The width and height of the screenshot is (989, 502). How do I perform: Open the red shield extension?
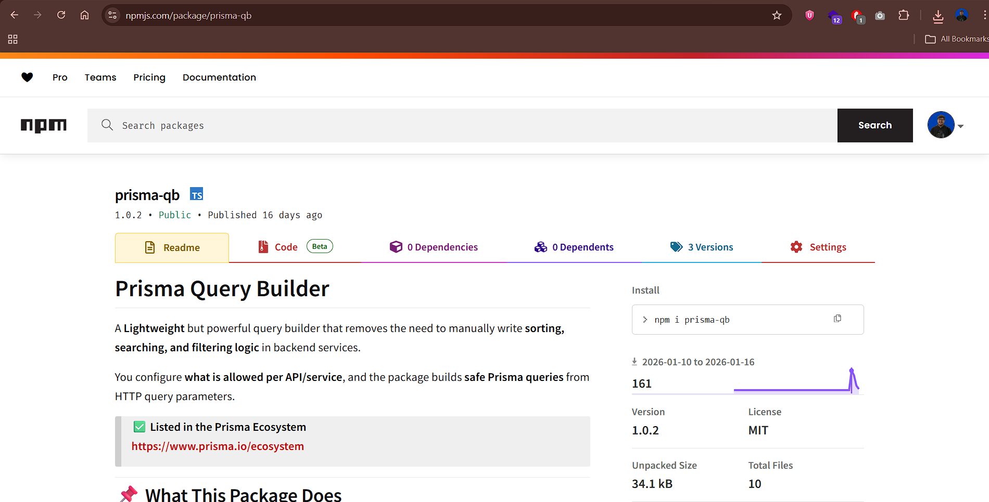coord(809,15)
